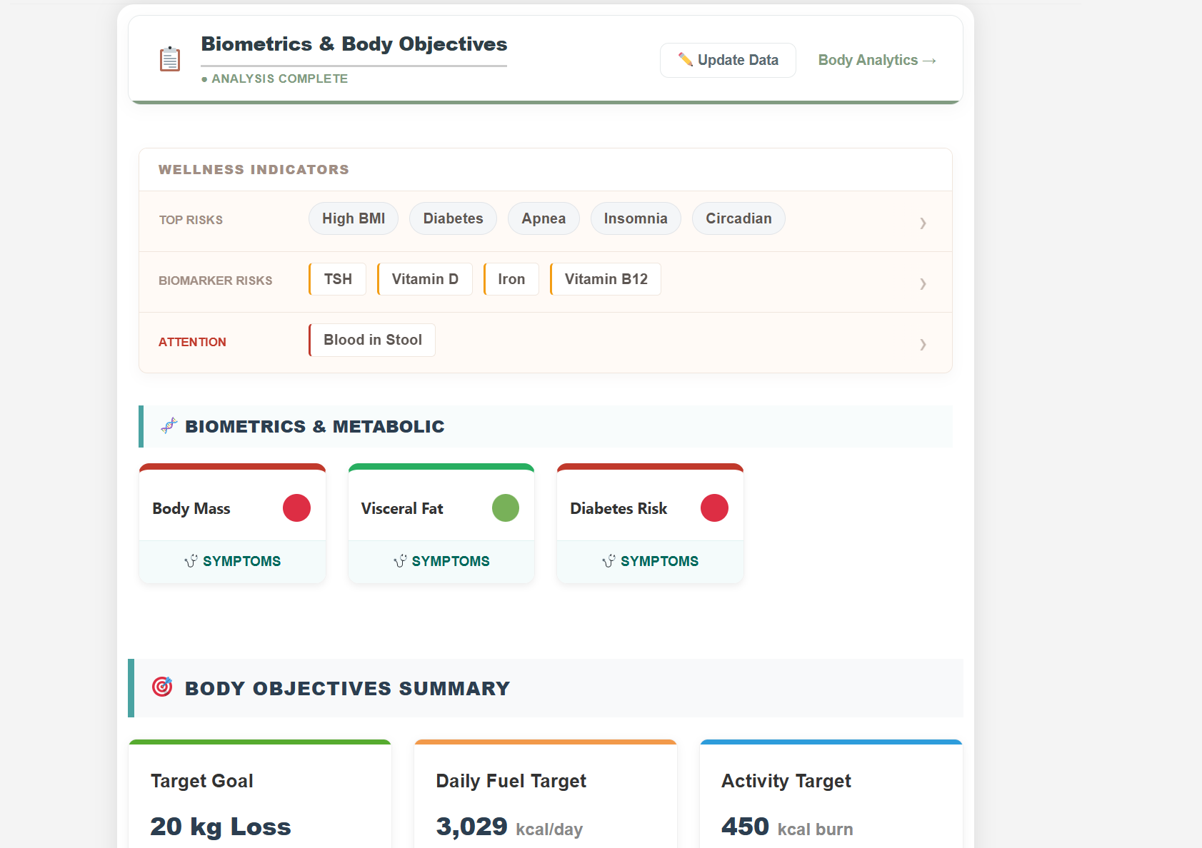
Task: Select the Vitamin B12 biomarker tag
Action: (605, 279)
